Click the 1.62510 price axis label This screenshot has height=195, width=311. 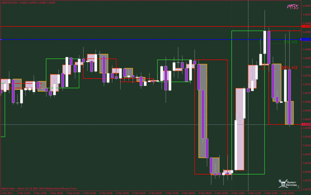307,145
